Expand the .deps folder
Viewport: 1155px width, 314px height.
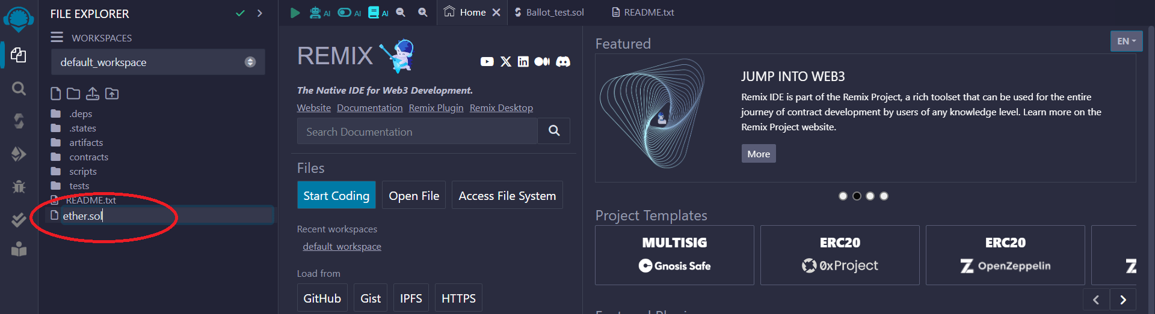(80, 113)
